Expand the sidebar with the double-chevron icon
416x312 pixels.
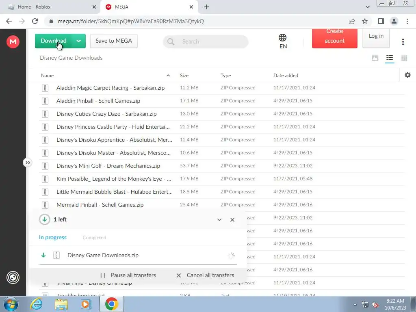tap(27, 162)
